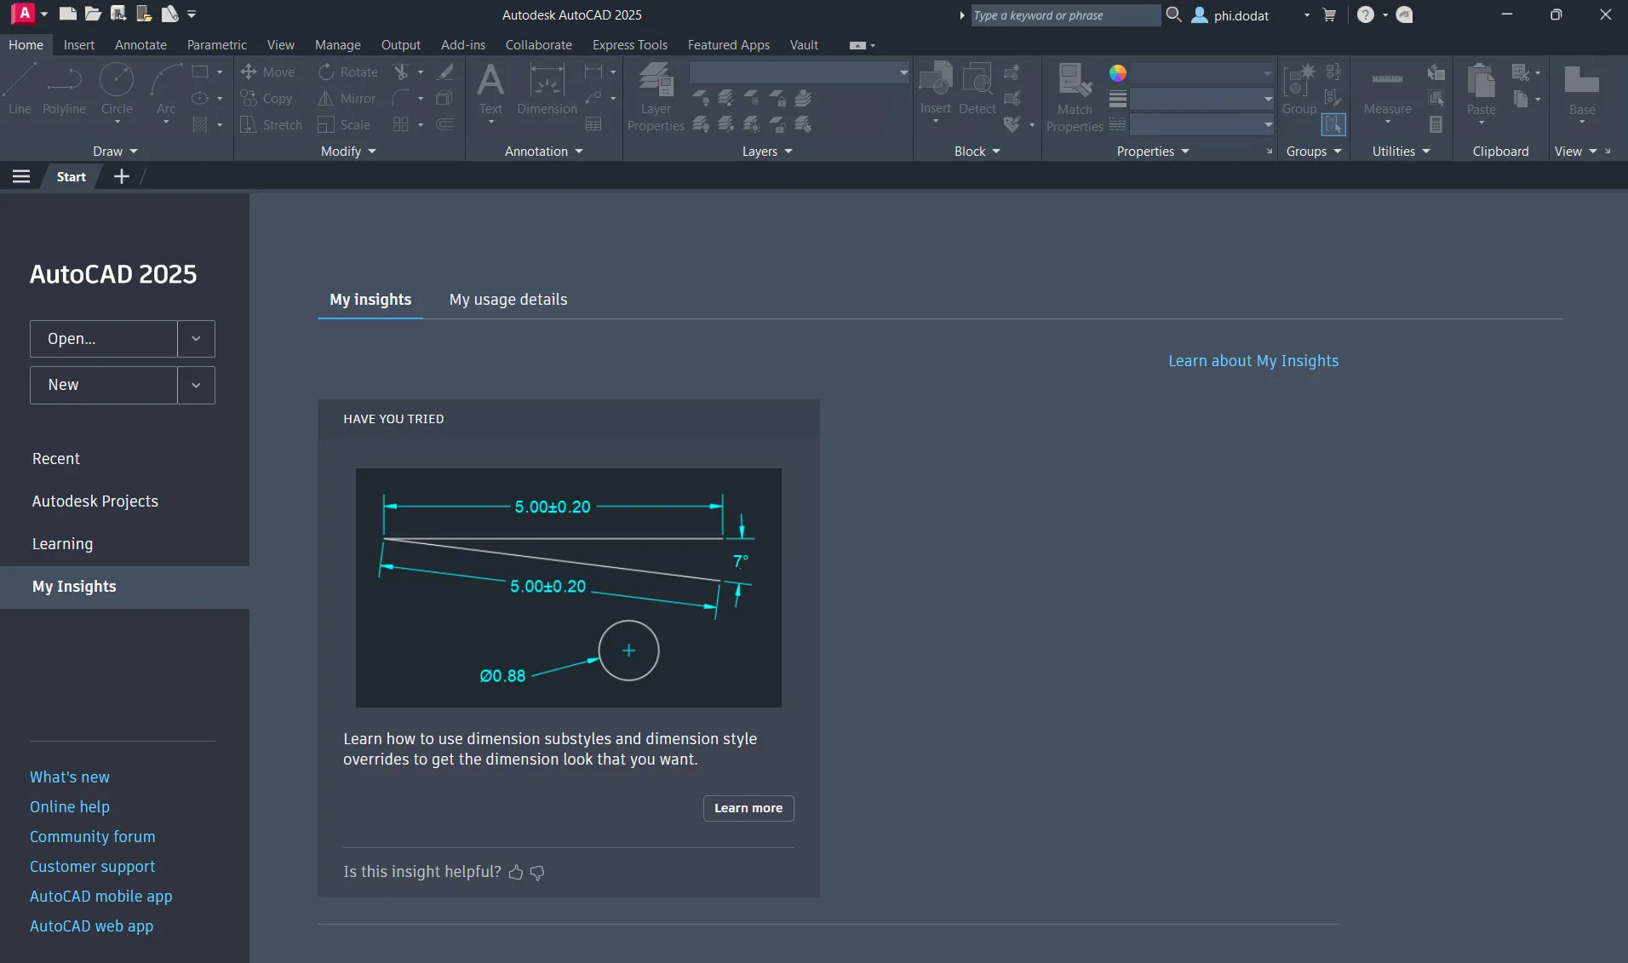Open the object color wheel picker

pyautogui.click(x=1118, y=73)
